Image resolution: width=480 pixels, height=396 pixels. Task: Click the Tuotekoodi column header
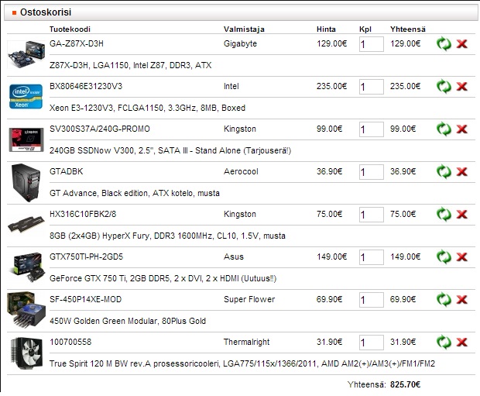coord(70,29)
